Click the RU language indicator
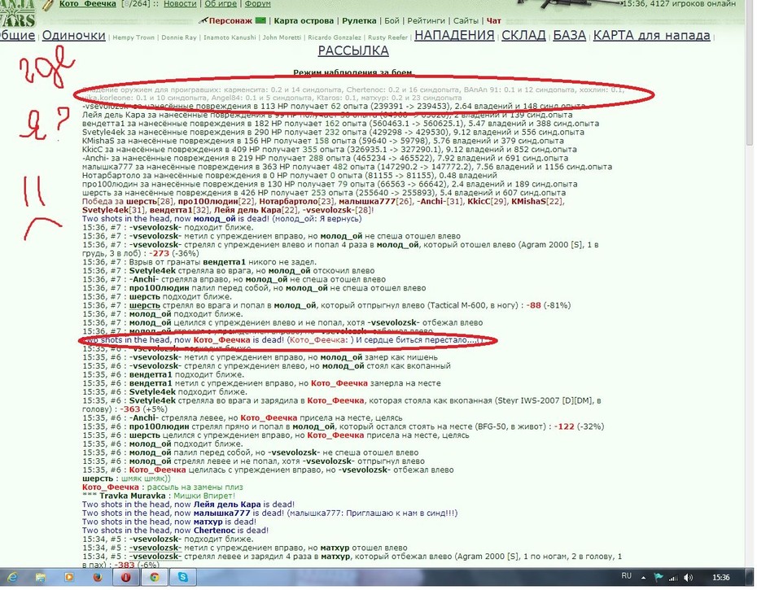 pyautogui.click(x=626, y=576)
